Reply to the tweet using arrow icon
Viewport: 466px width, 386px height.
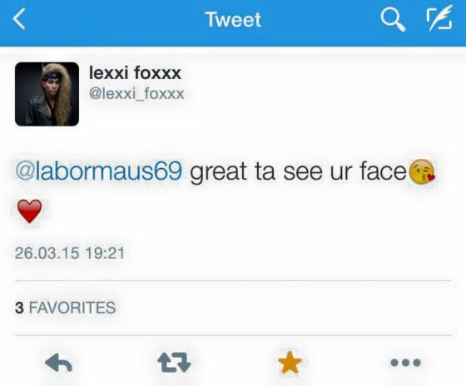click(58, 363)
